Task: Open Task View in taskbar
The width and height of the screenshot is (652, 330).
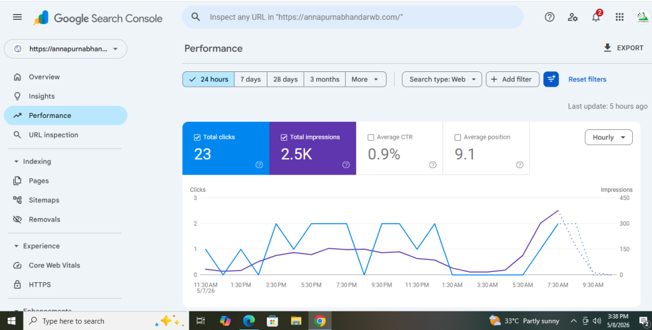Action: pos(201,321)
